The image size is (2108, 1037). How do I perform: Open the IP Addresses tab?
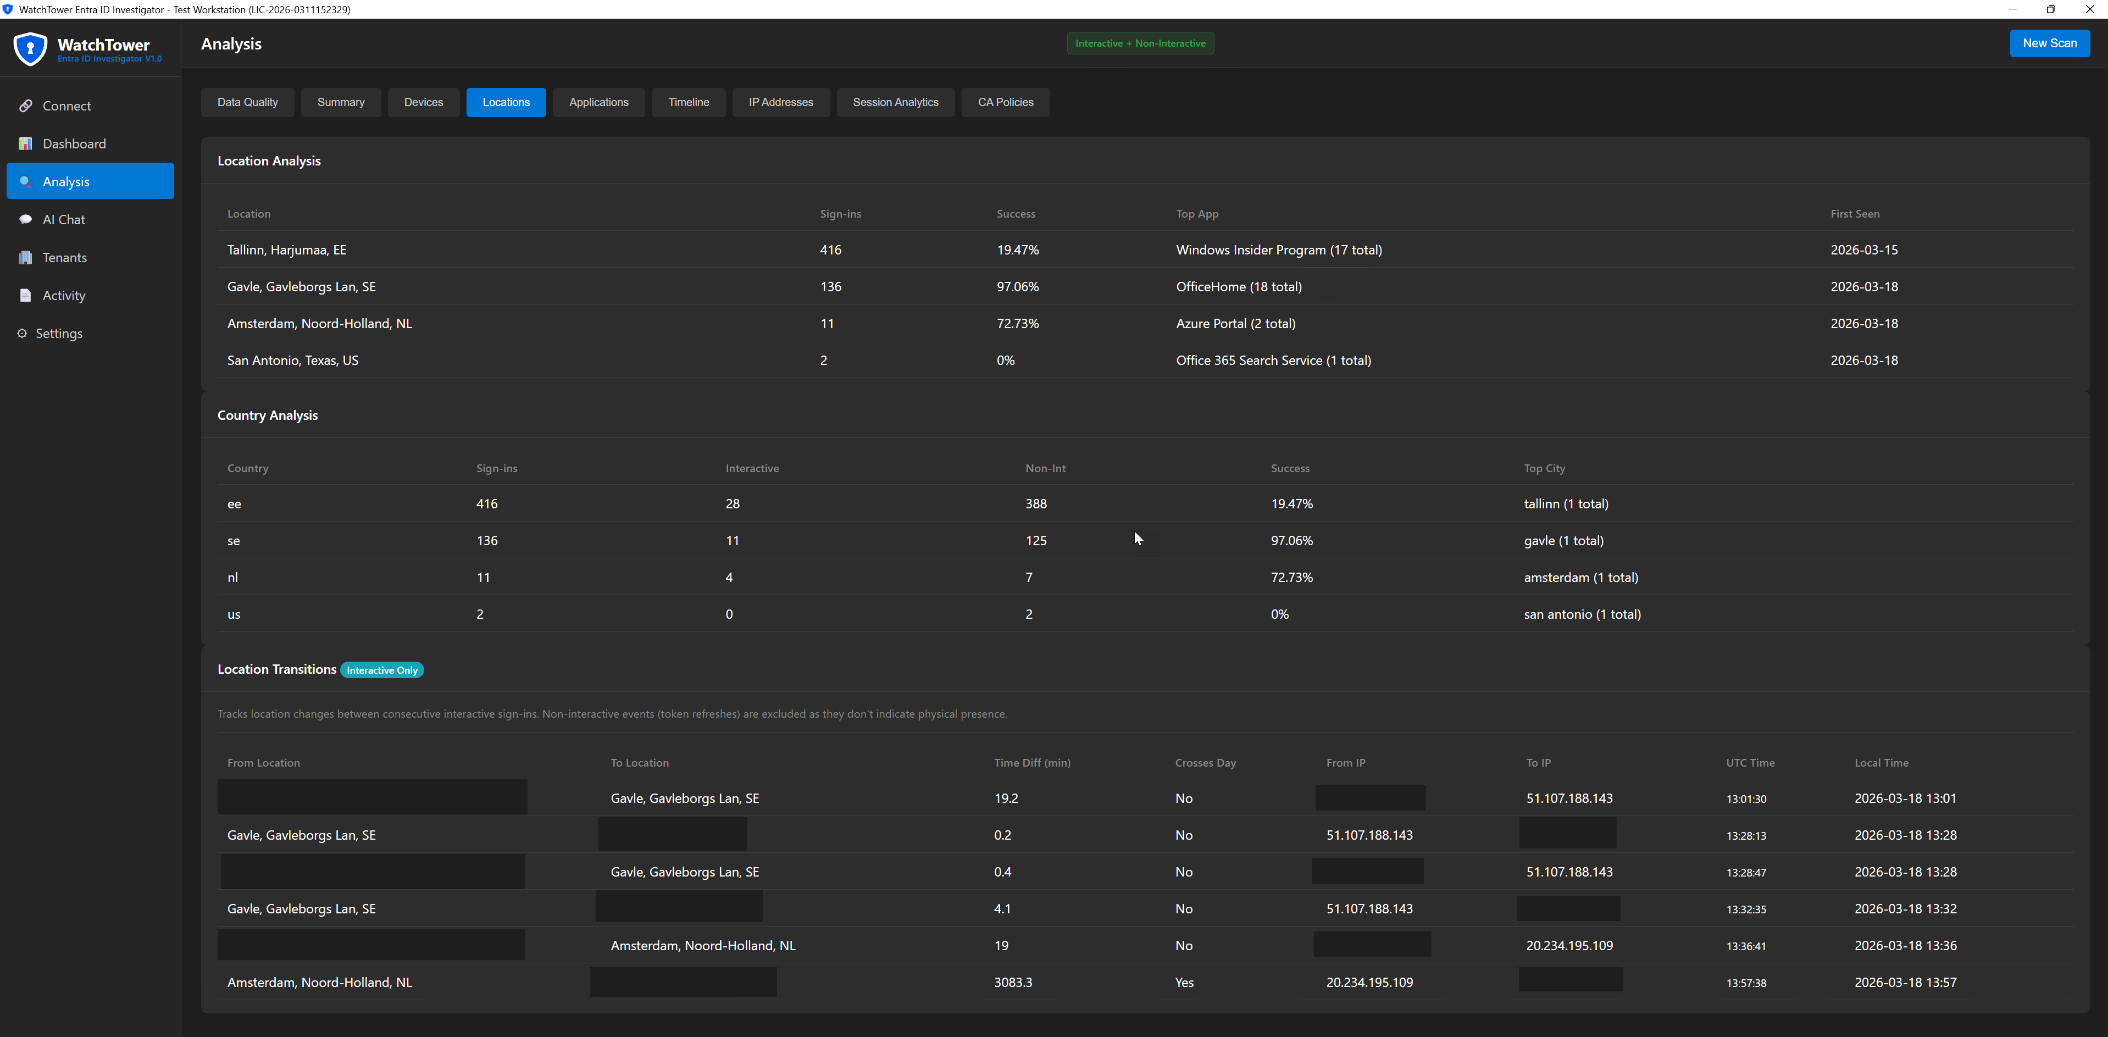(780, 102)
